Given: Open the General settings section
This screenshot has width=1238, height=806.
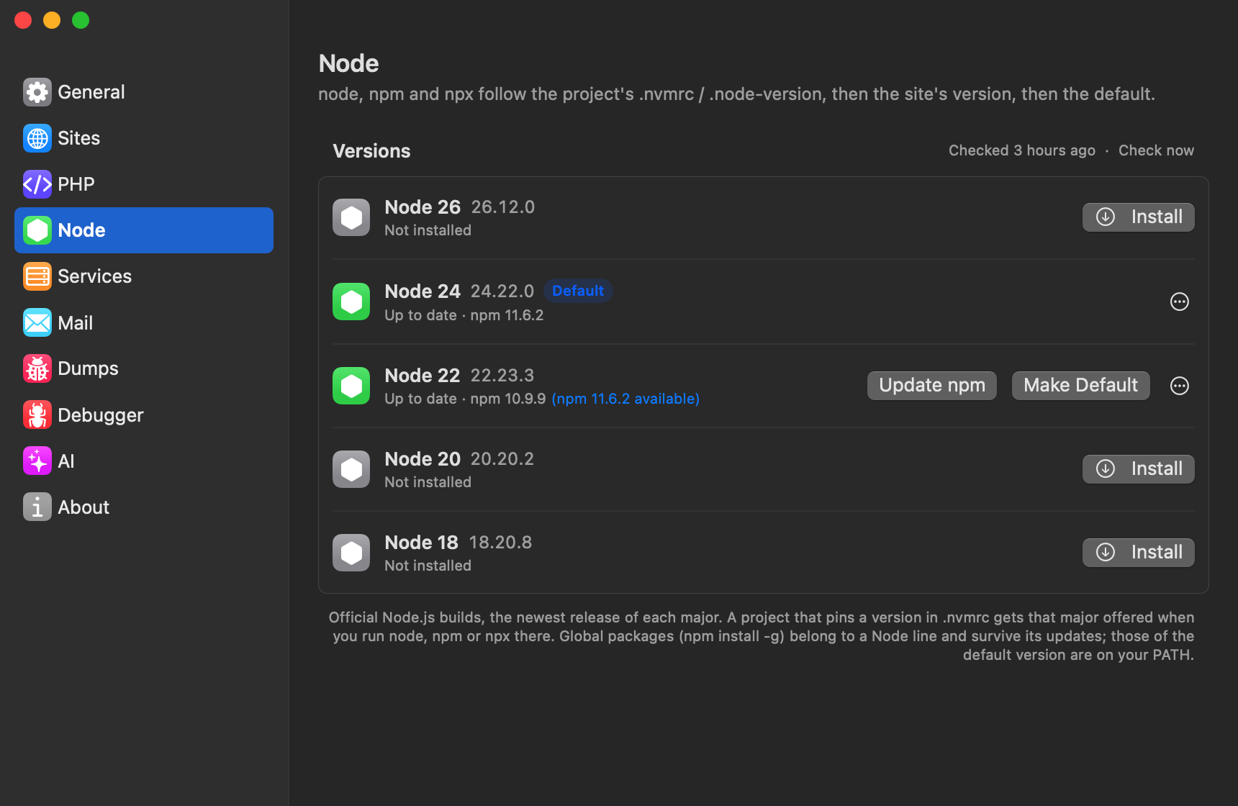Looking at the screenshot, I should tap(144, 92).
